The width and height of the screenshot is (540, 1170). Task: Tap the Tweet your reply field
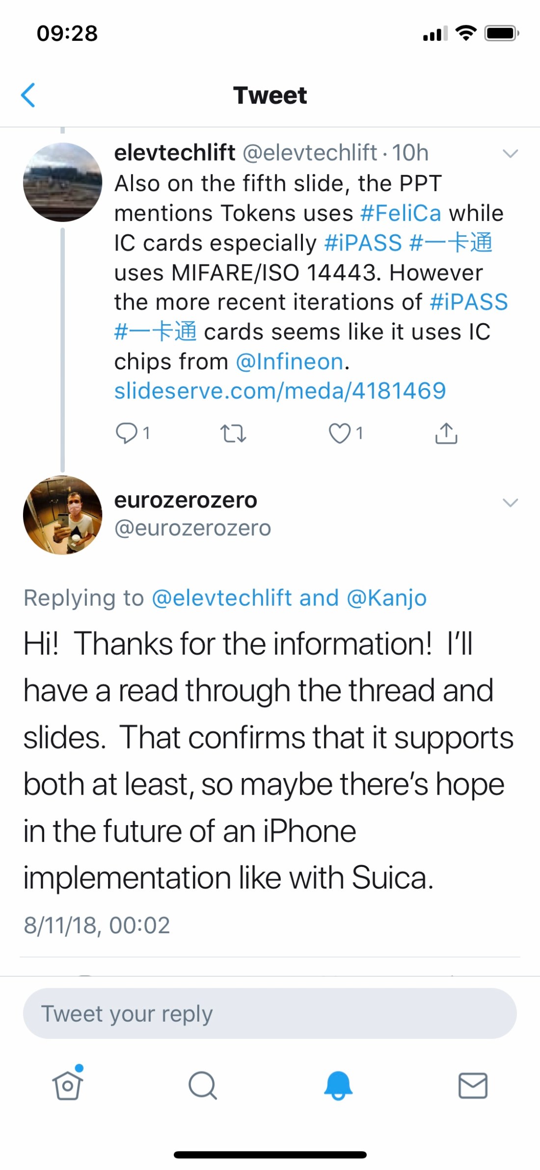270,1013
